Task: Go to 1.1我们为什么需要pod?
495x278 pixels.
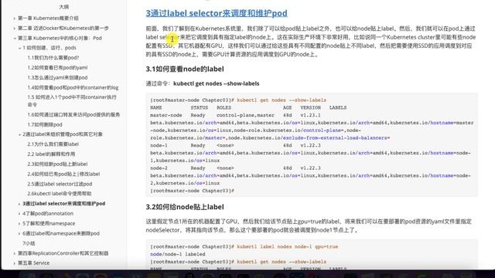Action: [53, 58]
